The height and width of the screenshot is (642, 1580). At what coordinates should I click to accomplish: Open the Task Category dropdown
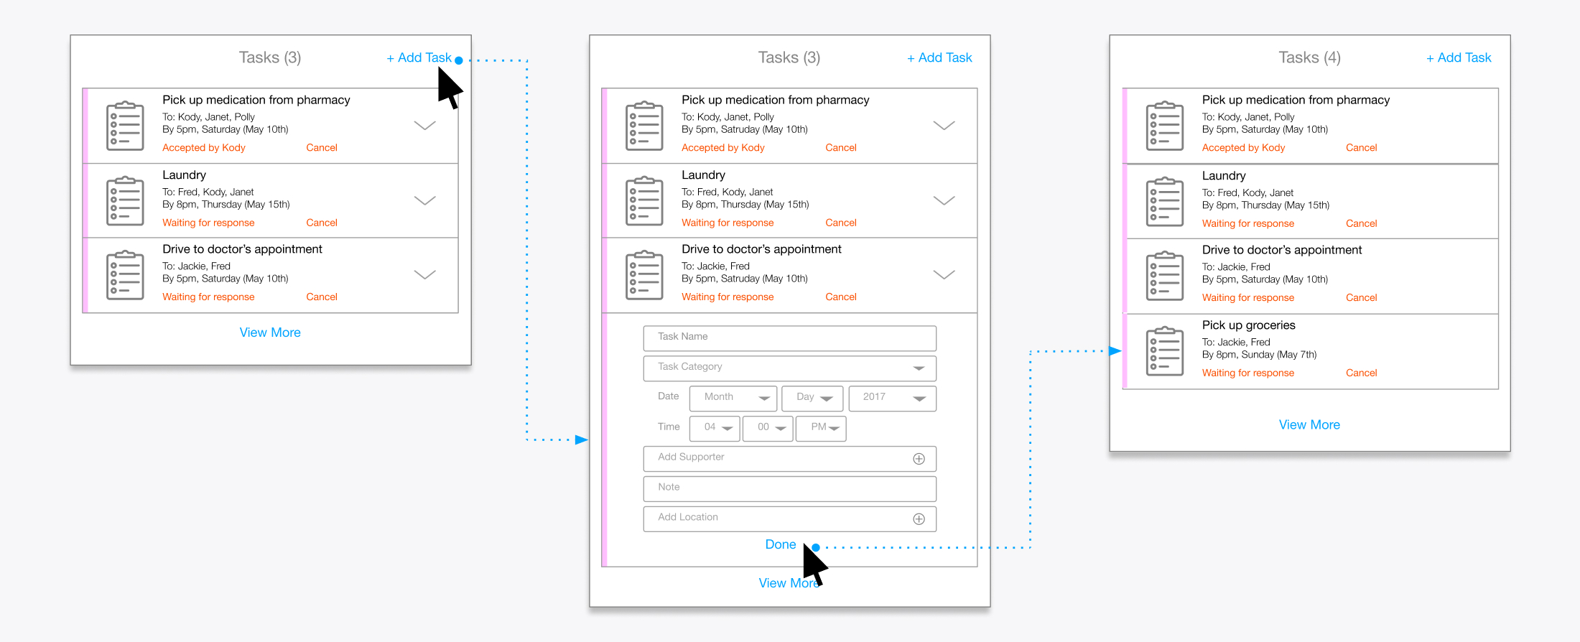pos(790,368)
